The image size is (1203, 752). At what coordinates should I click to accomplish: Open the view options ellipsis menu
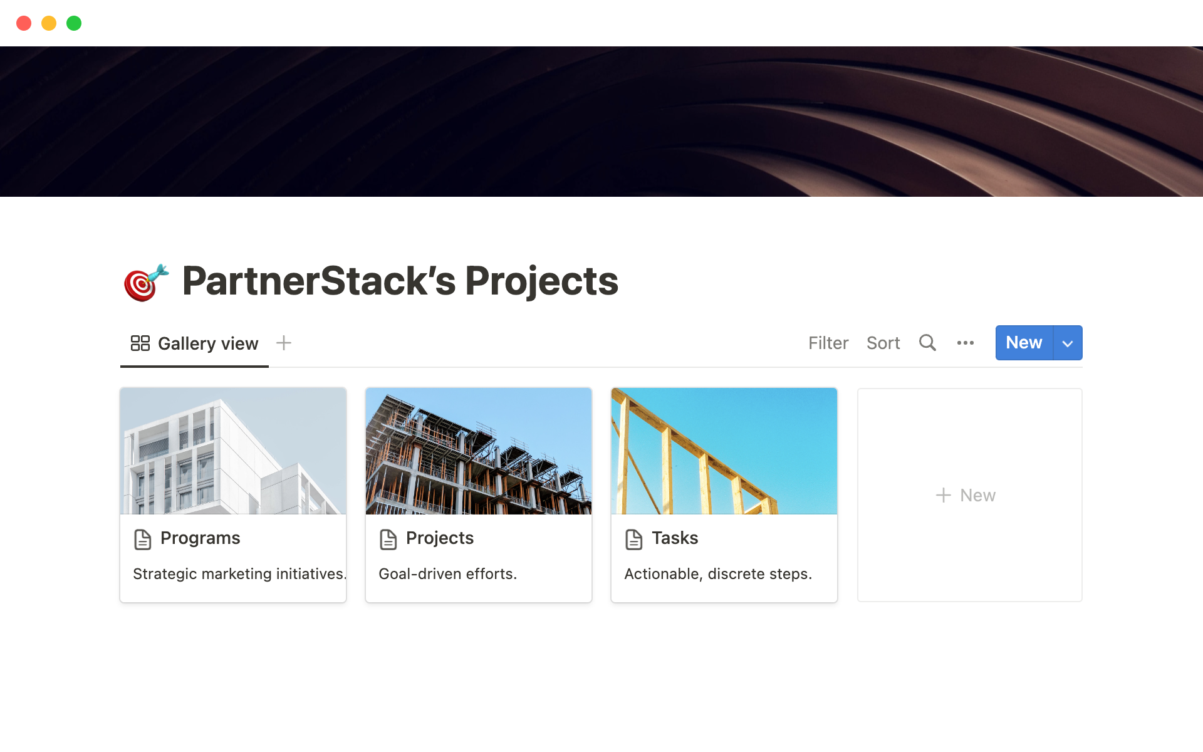[965, 343]
